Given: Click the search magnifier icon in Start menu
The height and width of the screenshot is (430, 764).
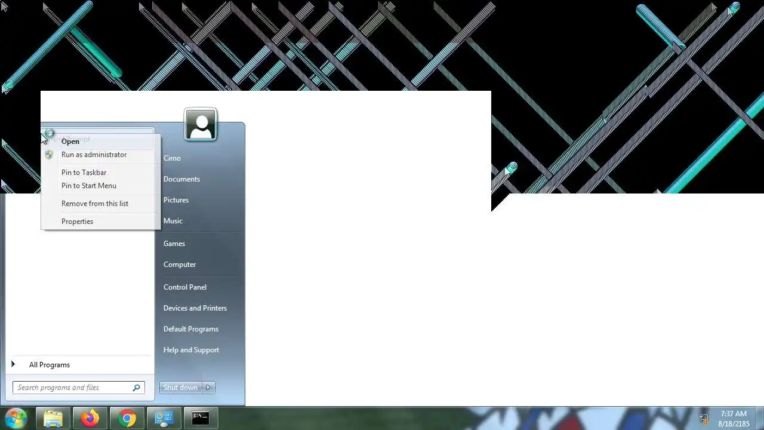Looking at the screenshot, I should point(136,388).
